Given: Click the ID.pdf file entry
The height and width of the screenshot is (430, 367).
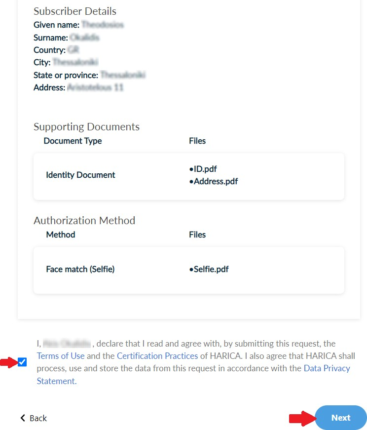Looking at the screenshot, I should tap(205, 169).
